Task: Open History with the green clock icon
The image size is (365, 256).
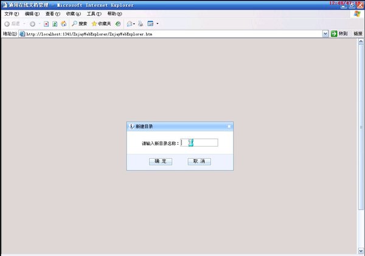Action: click(118, 24)
